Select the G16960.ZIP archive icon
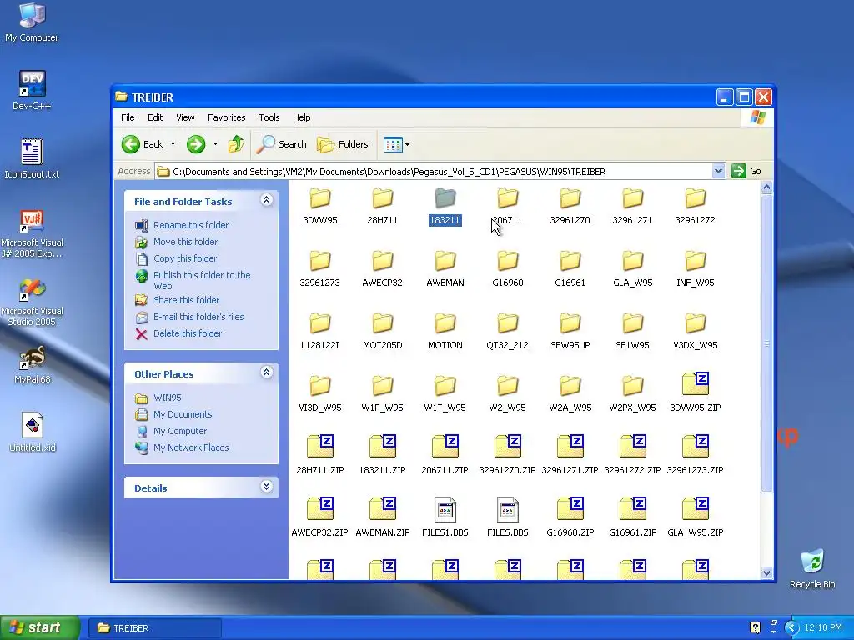The image size is (854, 640). click(x=570, y=509)
